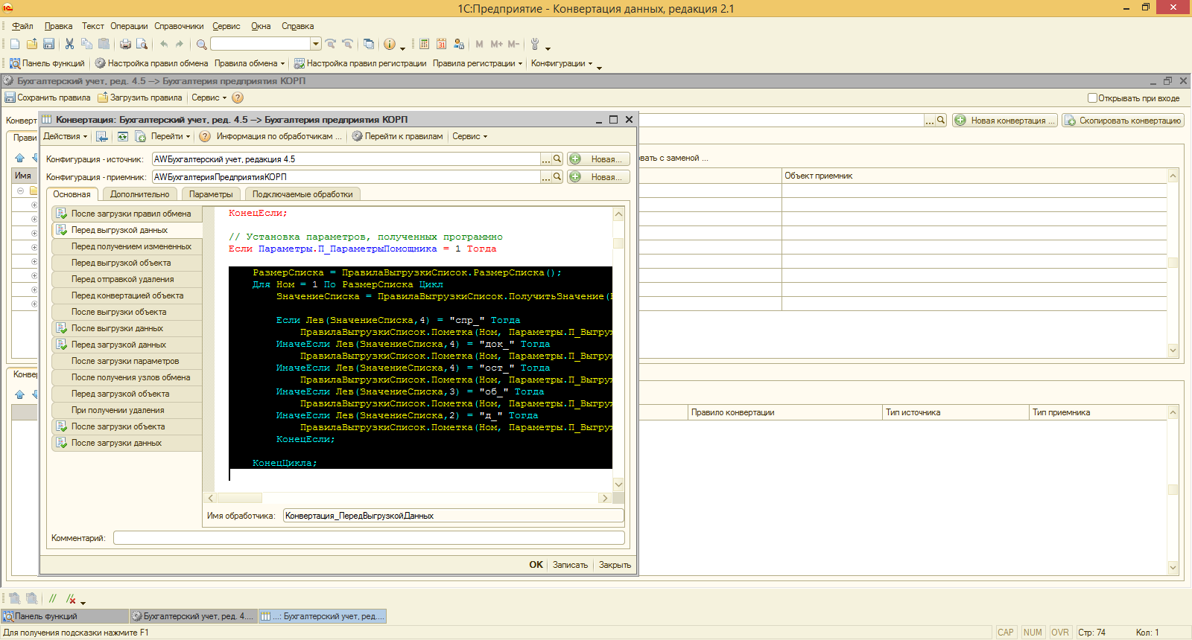Screen dimensions: 1192x640
Task: Click the Записать button
Action: tap(570, 565)
